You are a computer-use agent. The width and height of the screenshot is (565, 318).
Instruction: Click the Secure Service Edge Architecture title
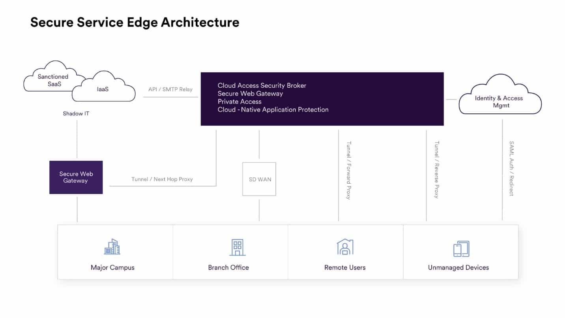(x=135, y=22)
